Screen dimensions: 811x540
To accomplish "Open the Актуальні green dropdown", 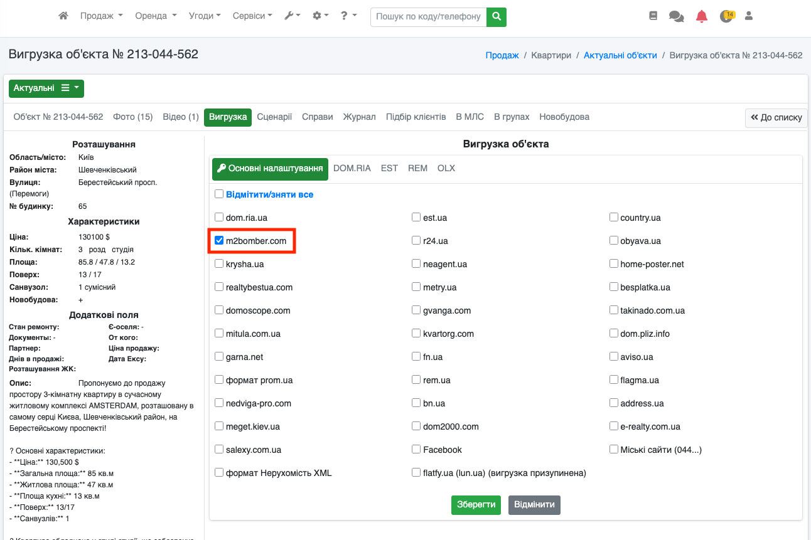I will (46, 88).
